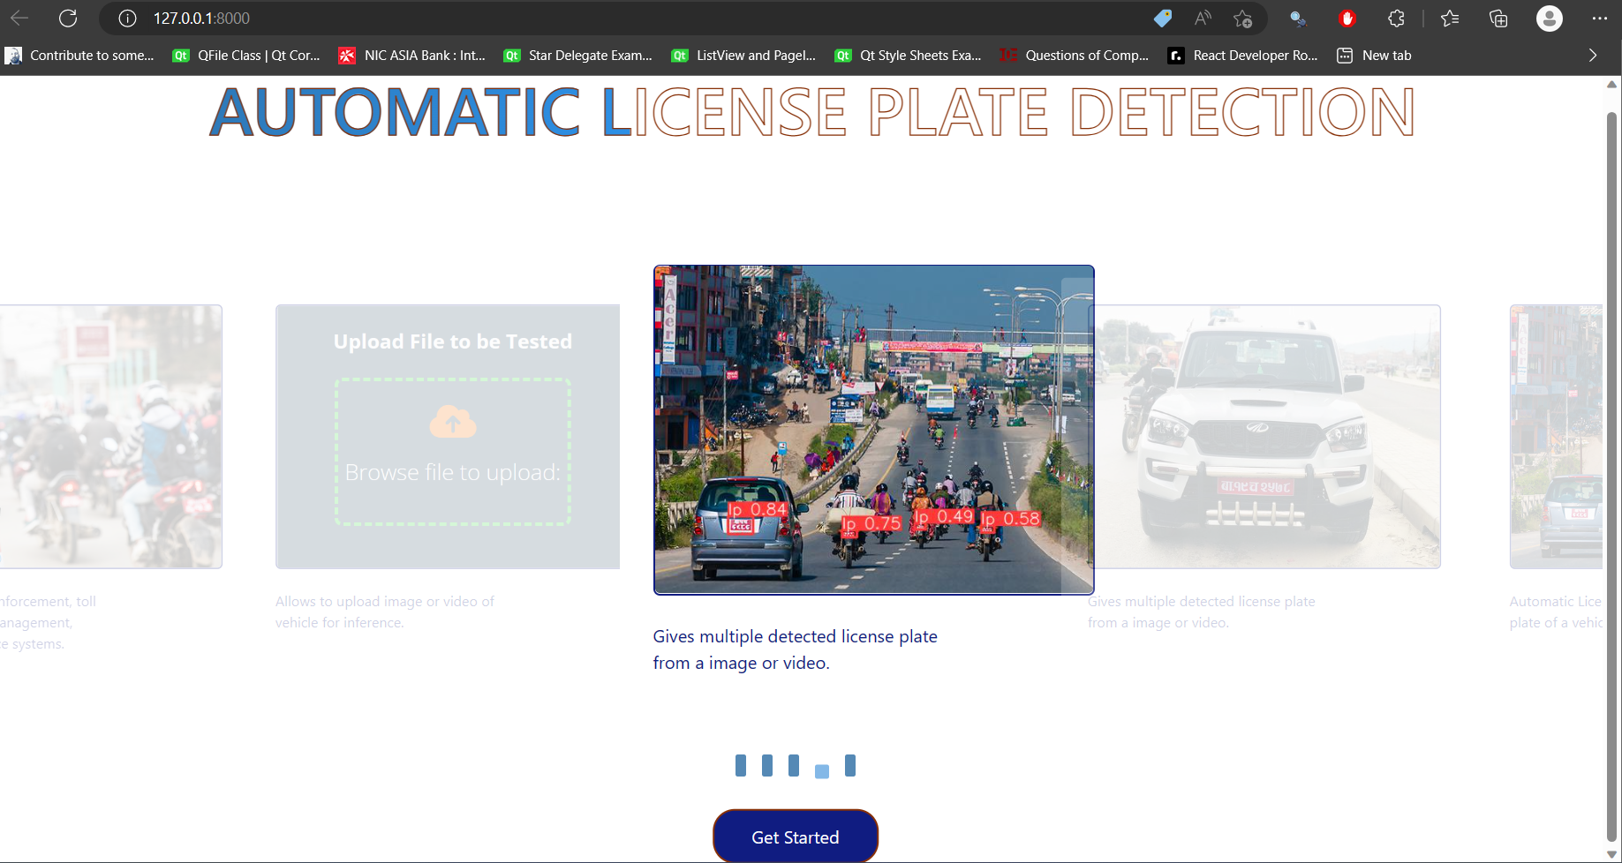The width and height of the screenshot is (1622, 863).
Task: Open the password manager icon
Action: (1297, 19)
